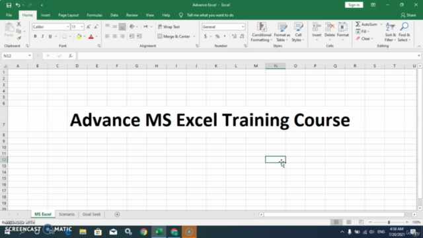The height and width of the screenshot is (238, 423).
Task: Open Find & Select
Action: [404, 32]
